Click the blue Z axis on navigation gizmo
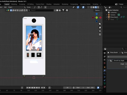Viewport: 127px width, 95px height. pos(97,14)
